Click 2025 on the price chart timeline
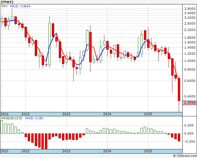Screen dimensions: 197x158 click(x=148, y=114)
